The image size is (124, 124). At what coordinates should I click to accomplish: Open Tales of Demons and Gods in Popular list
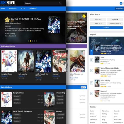coord(110,68)
